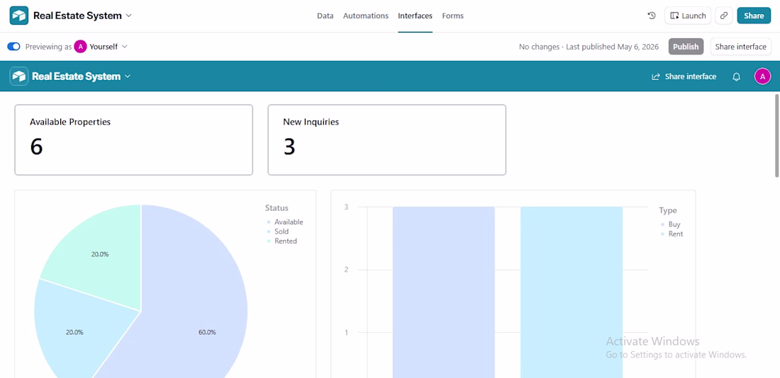The width and height of the screenshot is (780, 378).
Task: Click the Buy legend swatch
Action: 662,224
